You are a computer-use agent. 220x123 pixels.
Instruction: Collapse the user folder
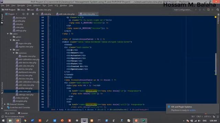click(x=11, y=50)
